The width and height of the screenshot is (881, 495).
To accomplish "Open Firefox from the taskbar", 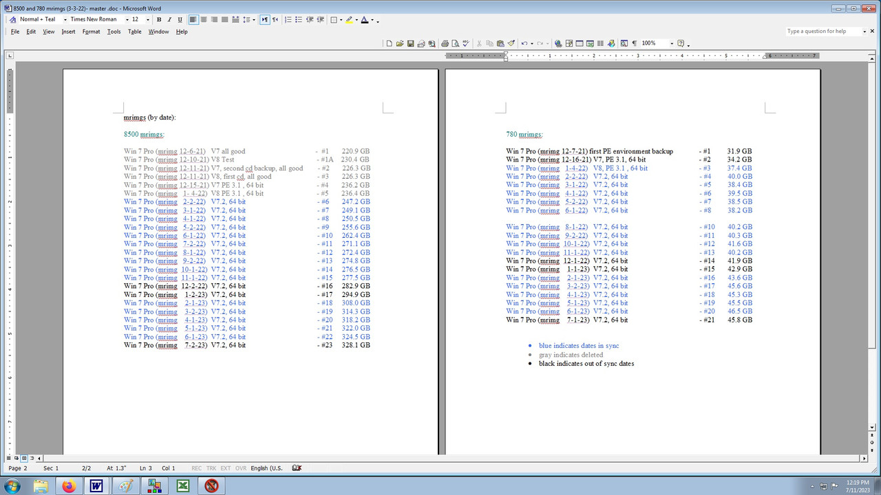I will point(68,486).
